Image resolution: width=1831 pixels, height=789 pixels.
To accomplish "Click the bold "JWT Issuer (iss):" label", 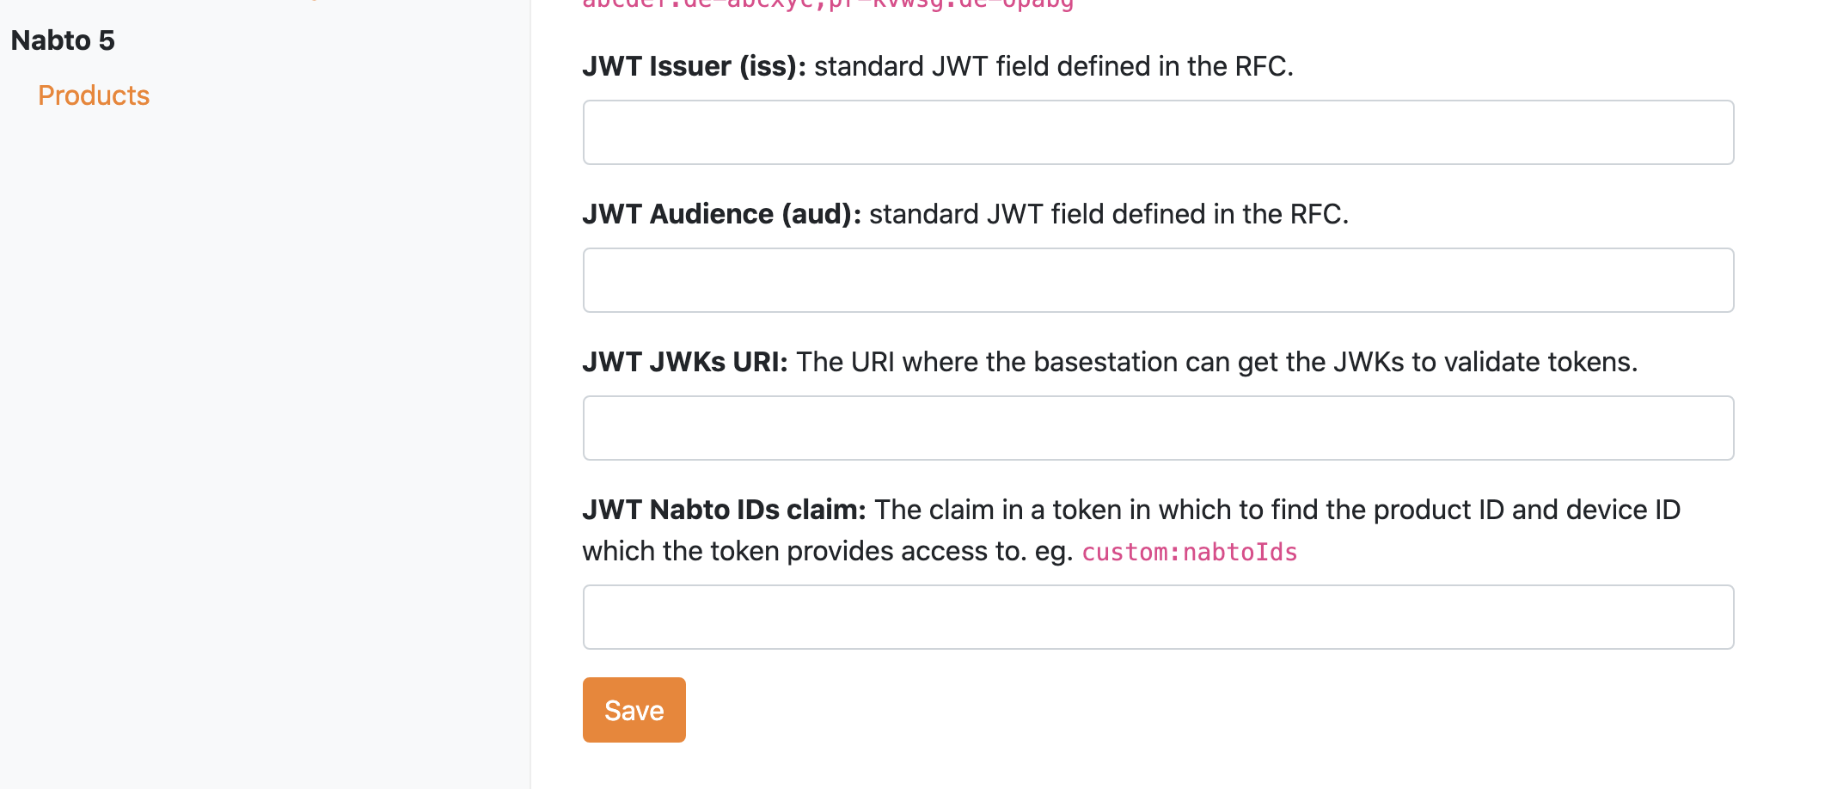I will 694,66.
